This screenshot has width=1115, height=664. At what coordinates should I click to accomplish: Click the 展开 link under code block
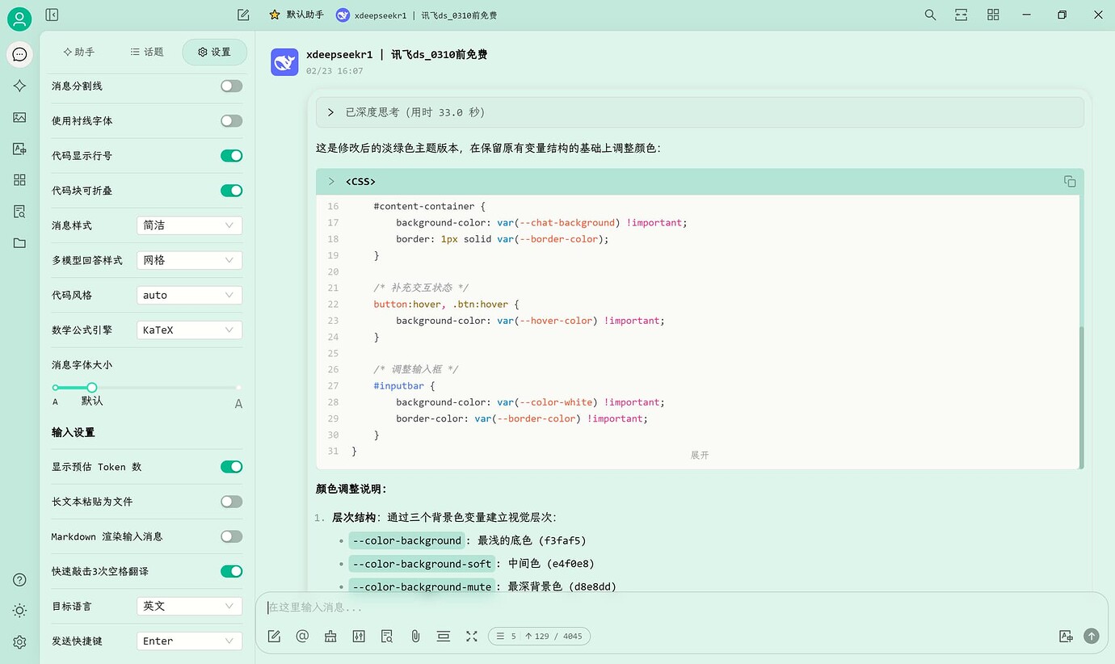pos(700,455)
